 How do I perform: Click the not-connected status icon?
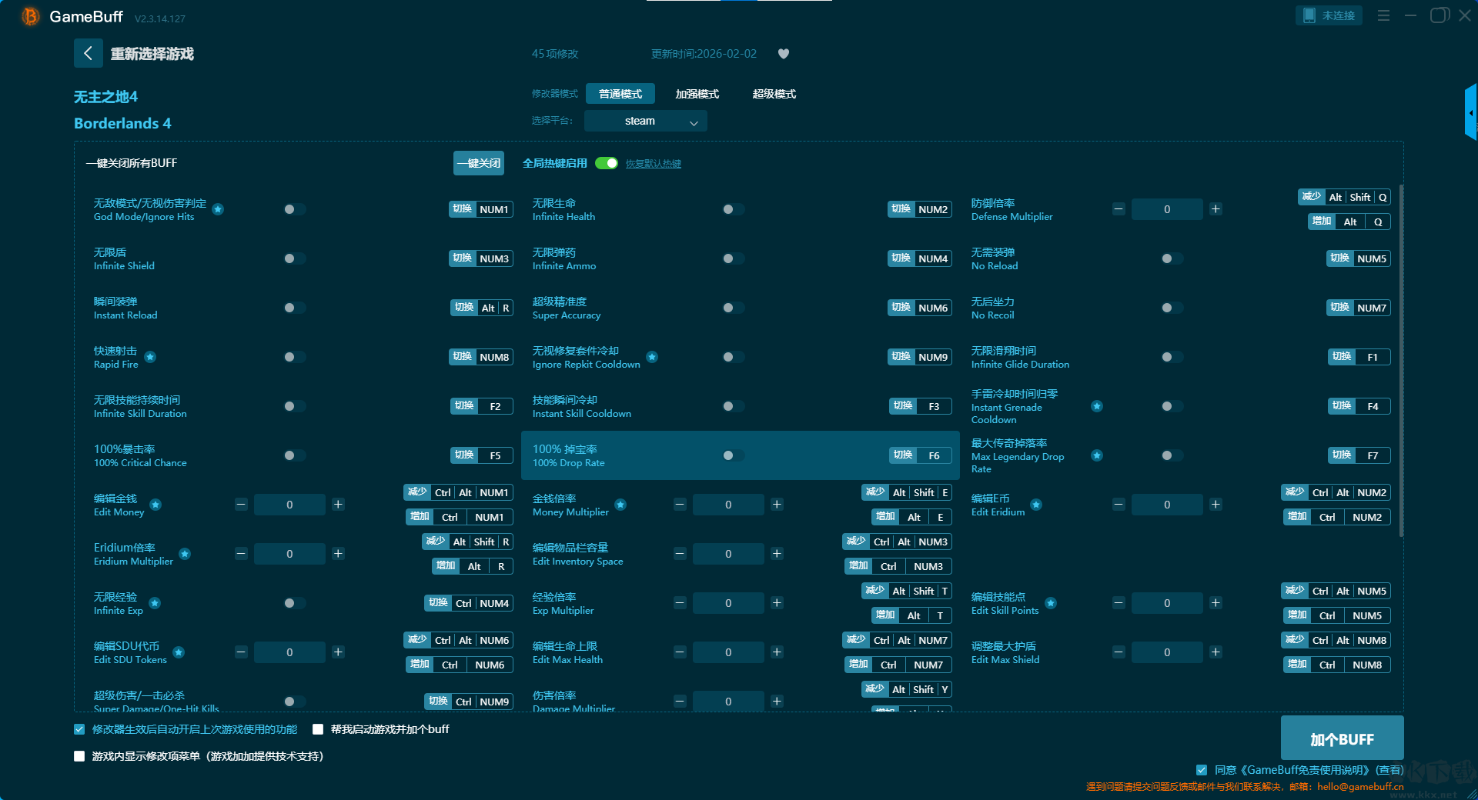1309,15
